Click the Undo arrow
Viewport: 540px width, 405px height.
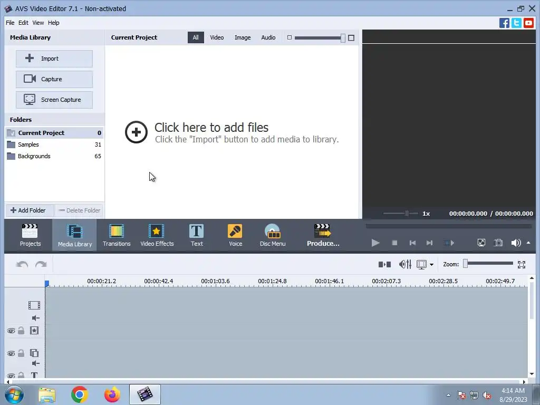(22, 265)
